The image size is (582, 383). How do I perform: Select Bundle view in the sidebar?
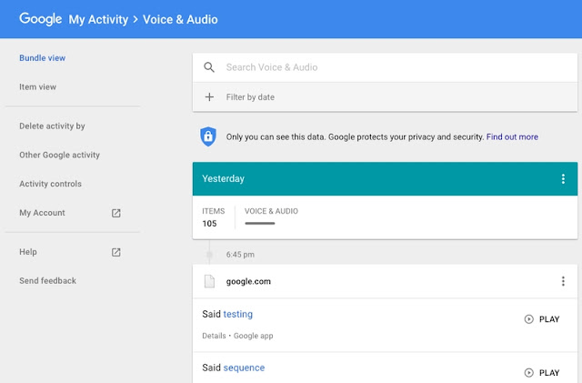[x=43, y=58]
